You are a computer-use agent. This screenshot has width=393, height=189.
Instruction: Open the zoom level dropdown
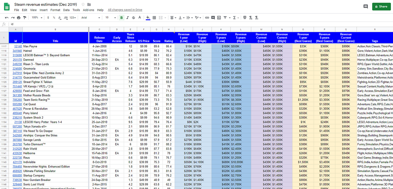(37, 18)
